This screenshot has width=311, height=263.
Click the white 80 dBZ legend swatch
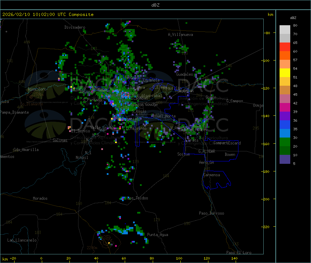285,30
